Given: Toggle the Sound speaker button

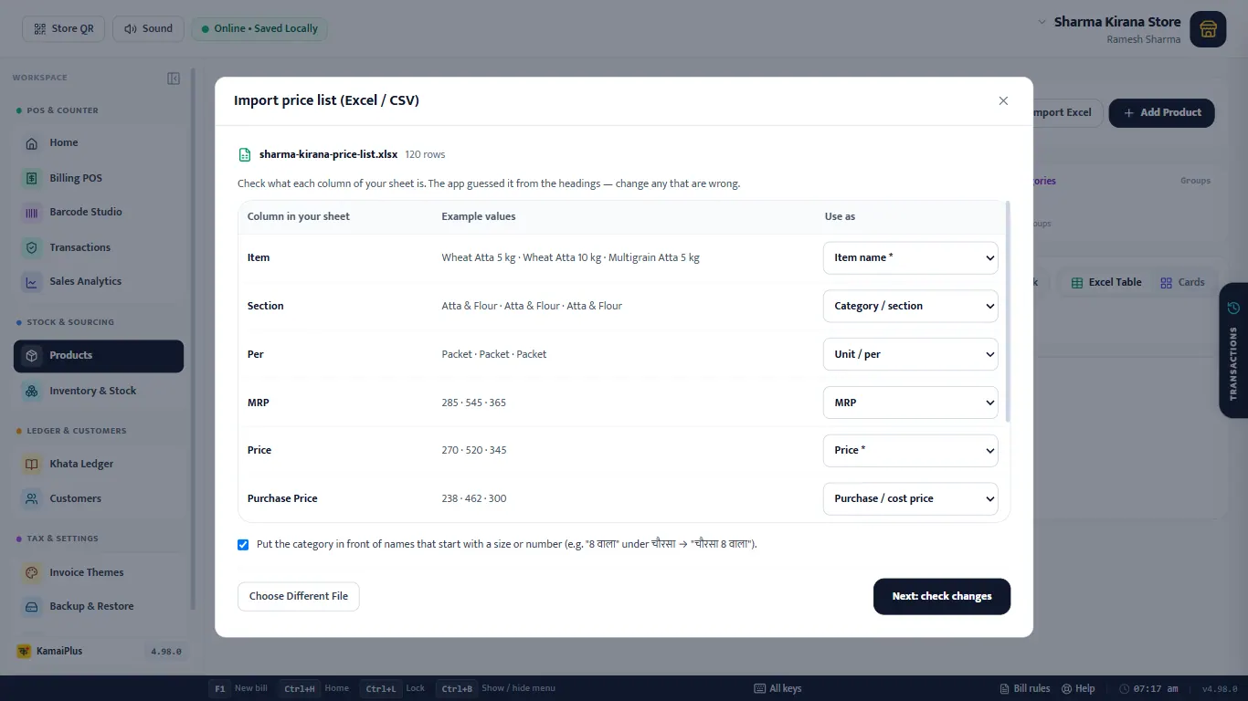Looking at the screenshot, I should click(148, 28).
